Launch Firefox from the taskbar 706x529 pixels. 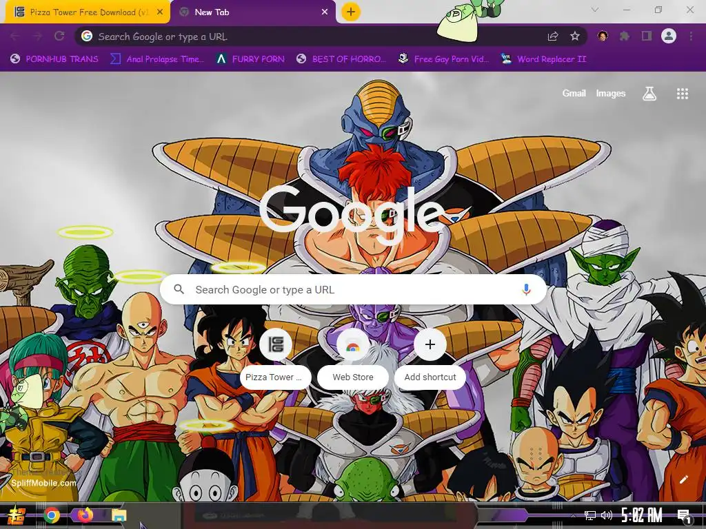point(85,515)
